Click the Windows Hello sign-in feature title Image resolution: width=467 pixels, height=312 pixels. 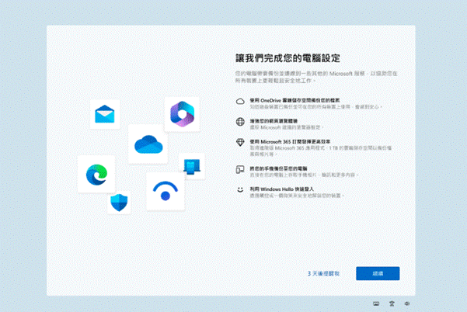(281, 189)
